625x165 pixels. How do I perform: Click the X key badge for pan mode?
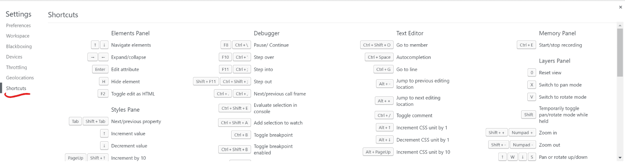(x=532, y=85)
